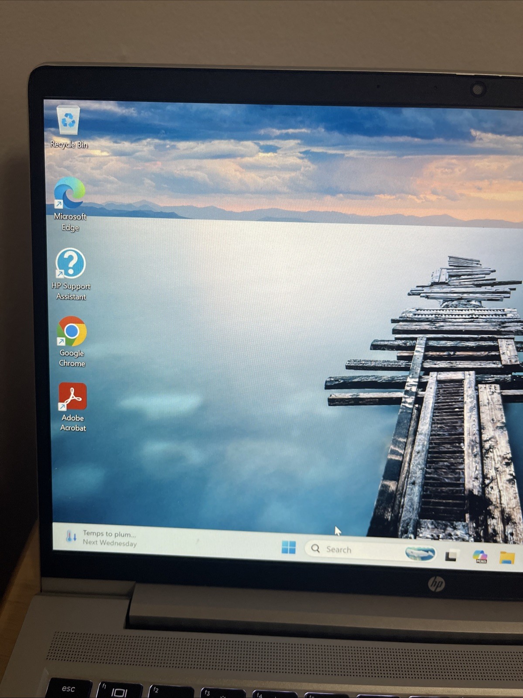Select Google Chrome desktop shortcut
The width and height of the screenshot is (523, 698).
[72, 342]
